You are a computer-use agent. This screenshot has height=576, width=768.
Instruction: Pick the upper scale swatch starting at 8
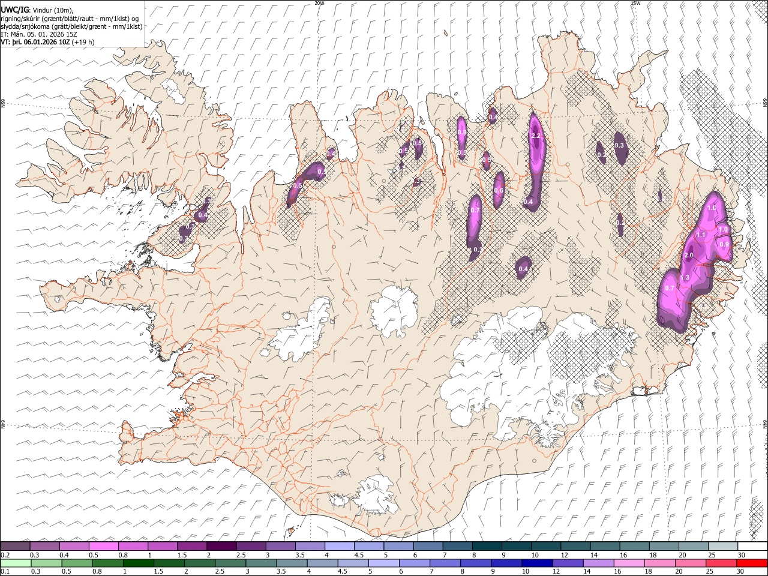pos(487,546)
